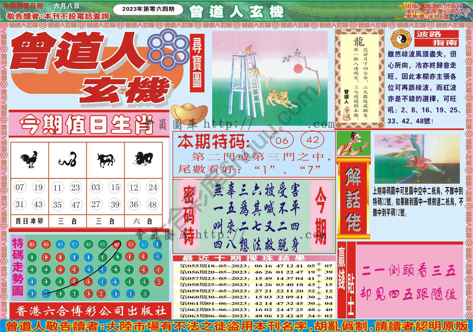
Task: Select the snake zodiac icon
Action: coord(68,160)
